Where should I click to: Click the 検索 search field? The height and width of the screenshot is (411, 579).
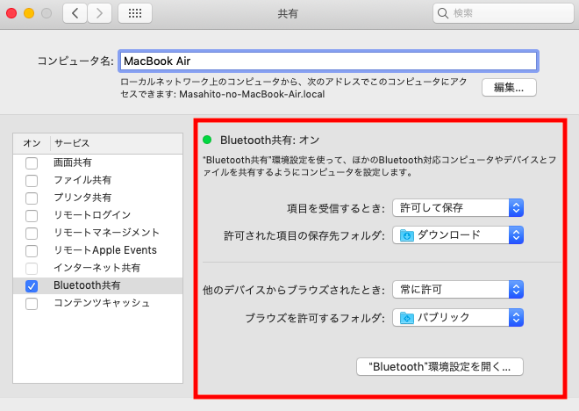tap(504, 13)
